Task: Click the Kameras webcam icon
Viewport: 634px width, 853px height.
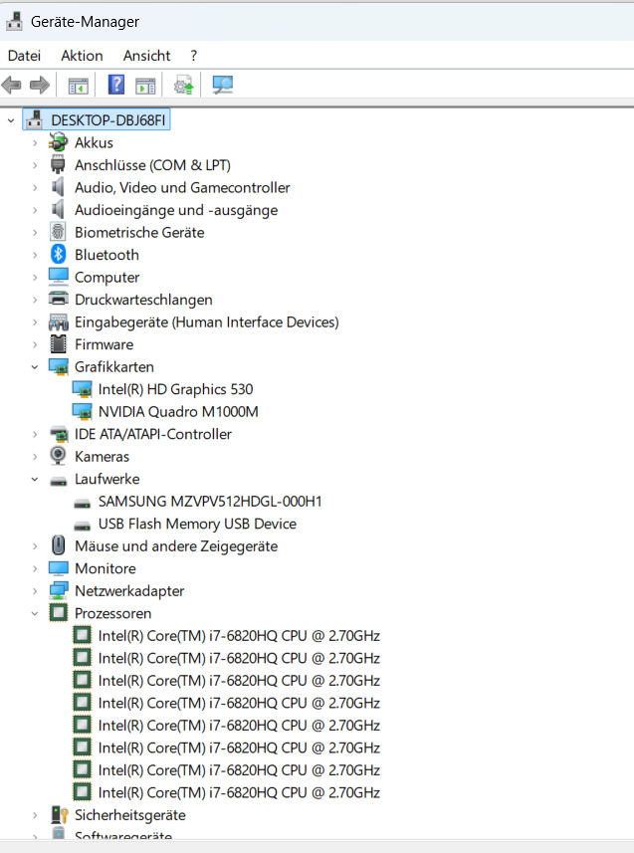Action: [x=59, y=456]
